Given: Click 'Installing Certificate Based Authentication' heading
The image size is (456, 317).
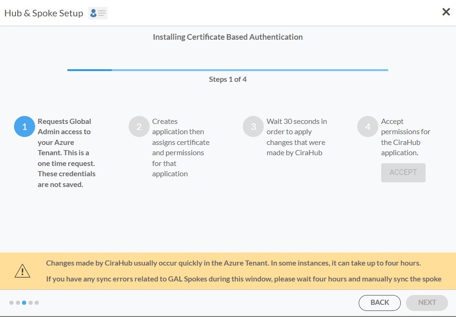Looking at the screenshot, I should point(228,37).
